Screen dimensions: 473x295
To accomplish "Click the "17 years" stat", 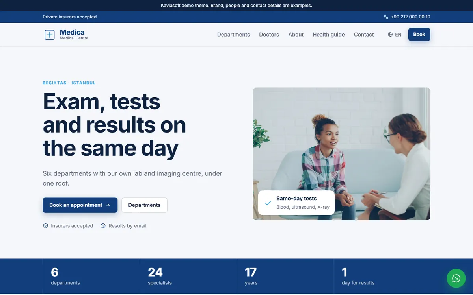I will coord(251,277).
